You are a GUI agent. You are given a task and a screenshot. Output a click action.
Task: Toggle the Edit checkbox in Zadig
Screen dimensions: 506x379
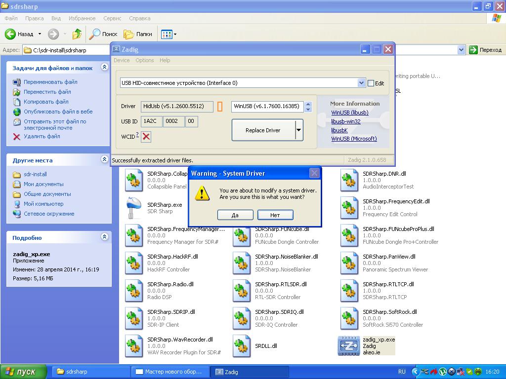pyautogui.click(x=371, y=83)
